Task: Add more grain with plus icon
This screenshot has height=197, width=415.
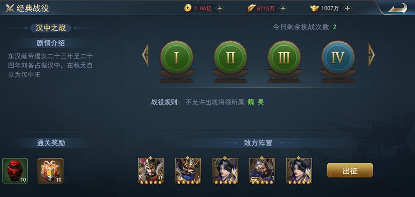Action: click(283, 8)
